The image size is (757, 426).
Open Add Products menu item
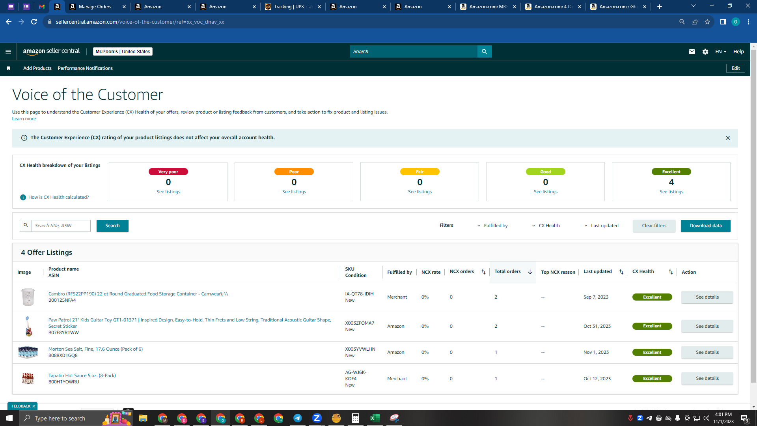[x=37, y=68]
